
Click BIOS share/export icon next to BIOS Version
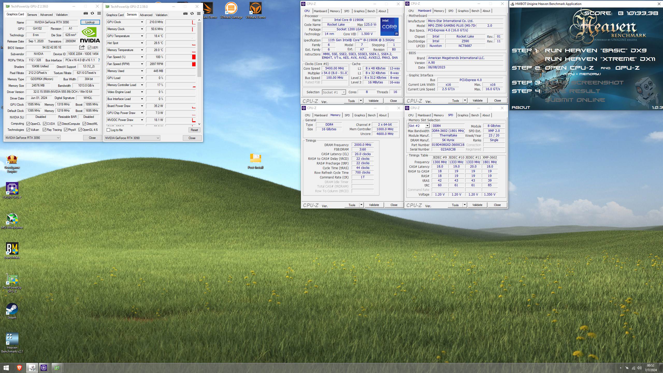click(82, 47)
